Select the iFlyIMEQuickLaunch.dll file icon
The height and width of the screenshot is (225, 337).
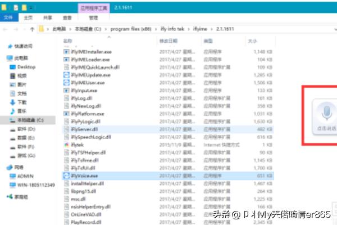(66, 67)
